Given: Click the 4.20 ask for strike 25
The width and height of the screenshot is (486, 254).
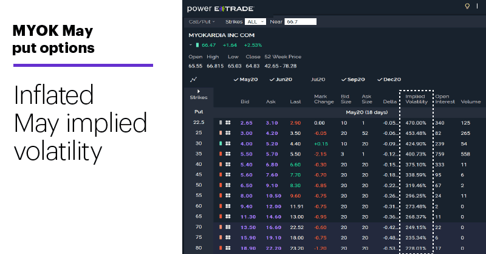Looking at the screenshot, I should tap(272, 133).
